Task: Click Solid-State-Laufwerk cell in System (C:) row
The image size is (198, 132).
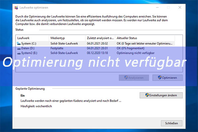Action: 64,44
